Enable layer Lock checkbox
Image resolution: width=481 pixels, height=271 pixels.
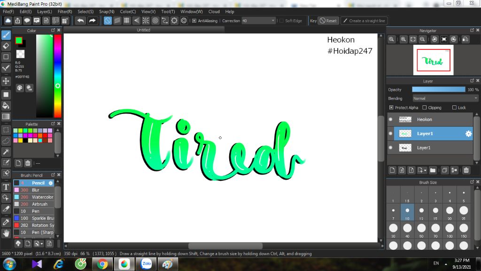454,108
